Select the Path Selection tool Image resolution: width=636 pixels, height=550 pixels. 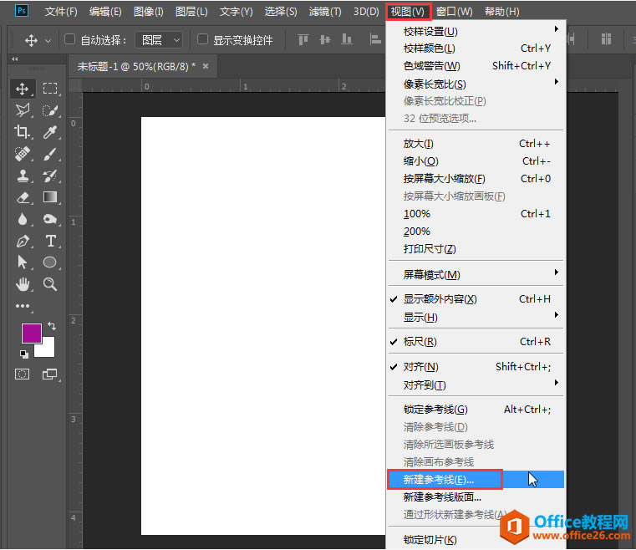click(x=23, y=262)
